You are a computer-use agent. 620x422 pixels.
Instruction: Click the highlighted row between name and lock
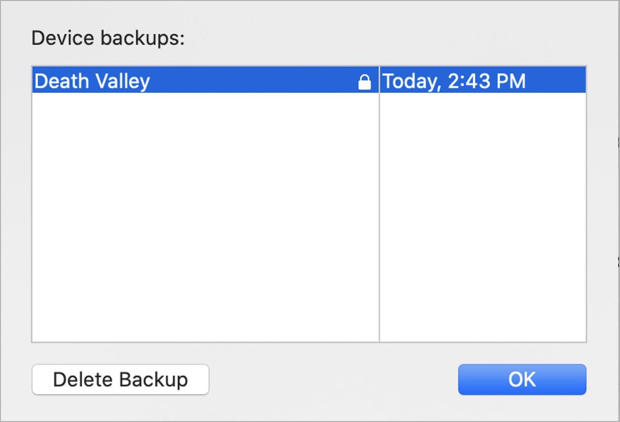click(252, 81)
